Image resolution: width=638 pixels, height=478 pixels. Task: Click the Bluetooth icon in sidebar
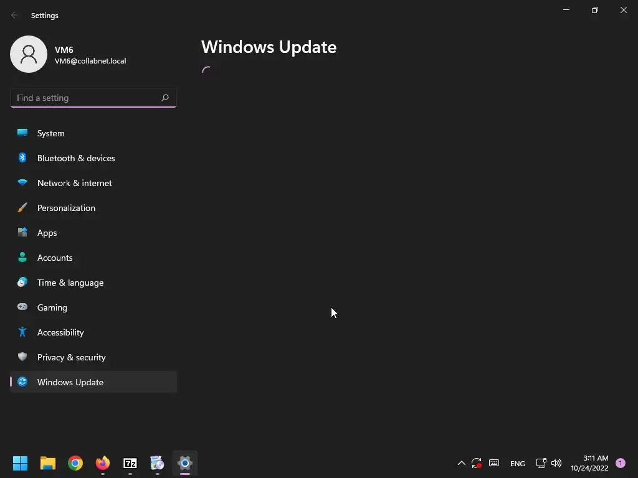point(22,157)
